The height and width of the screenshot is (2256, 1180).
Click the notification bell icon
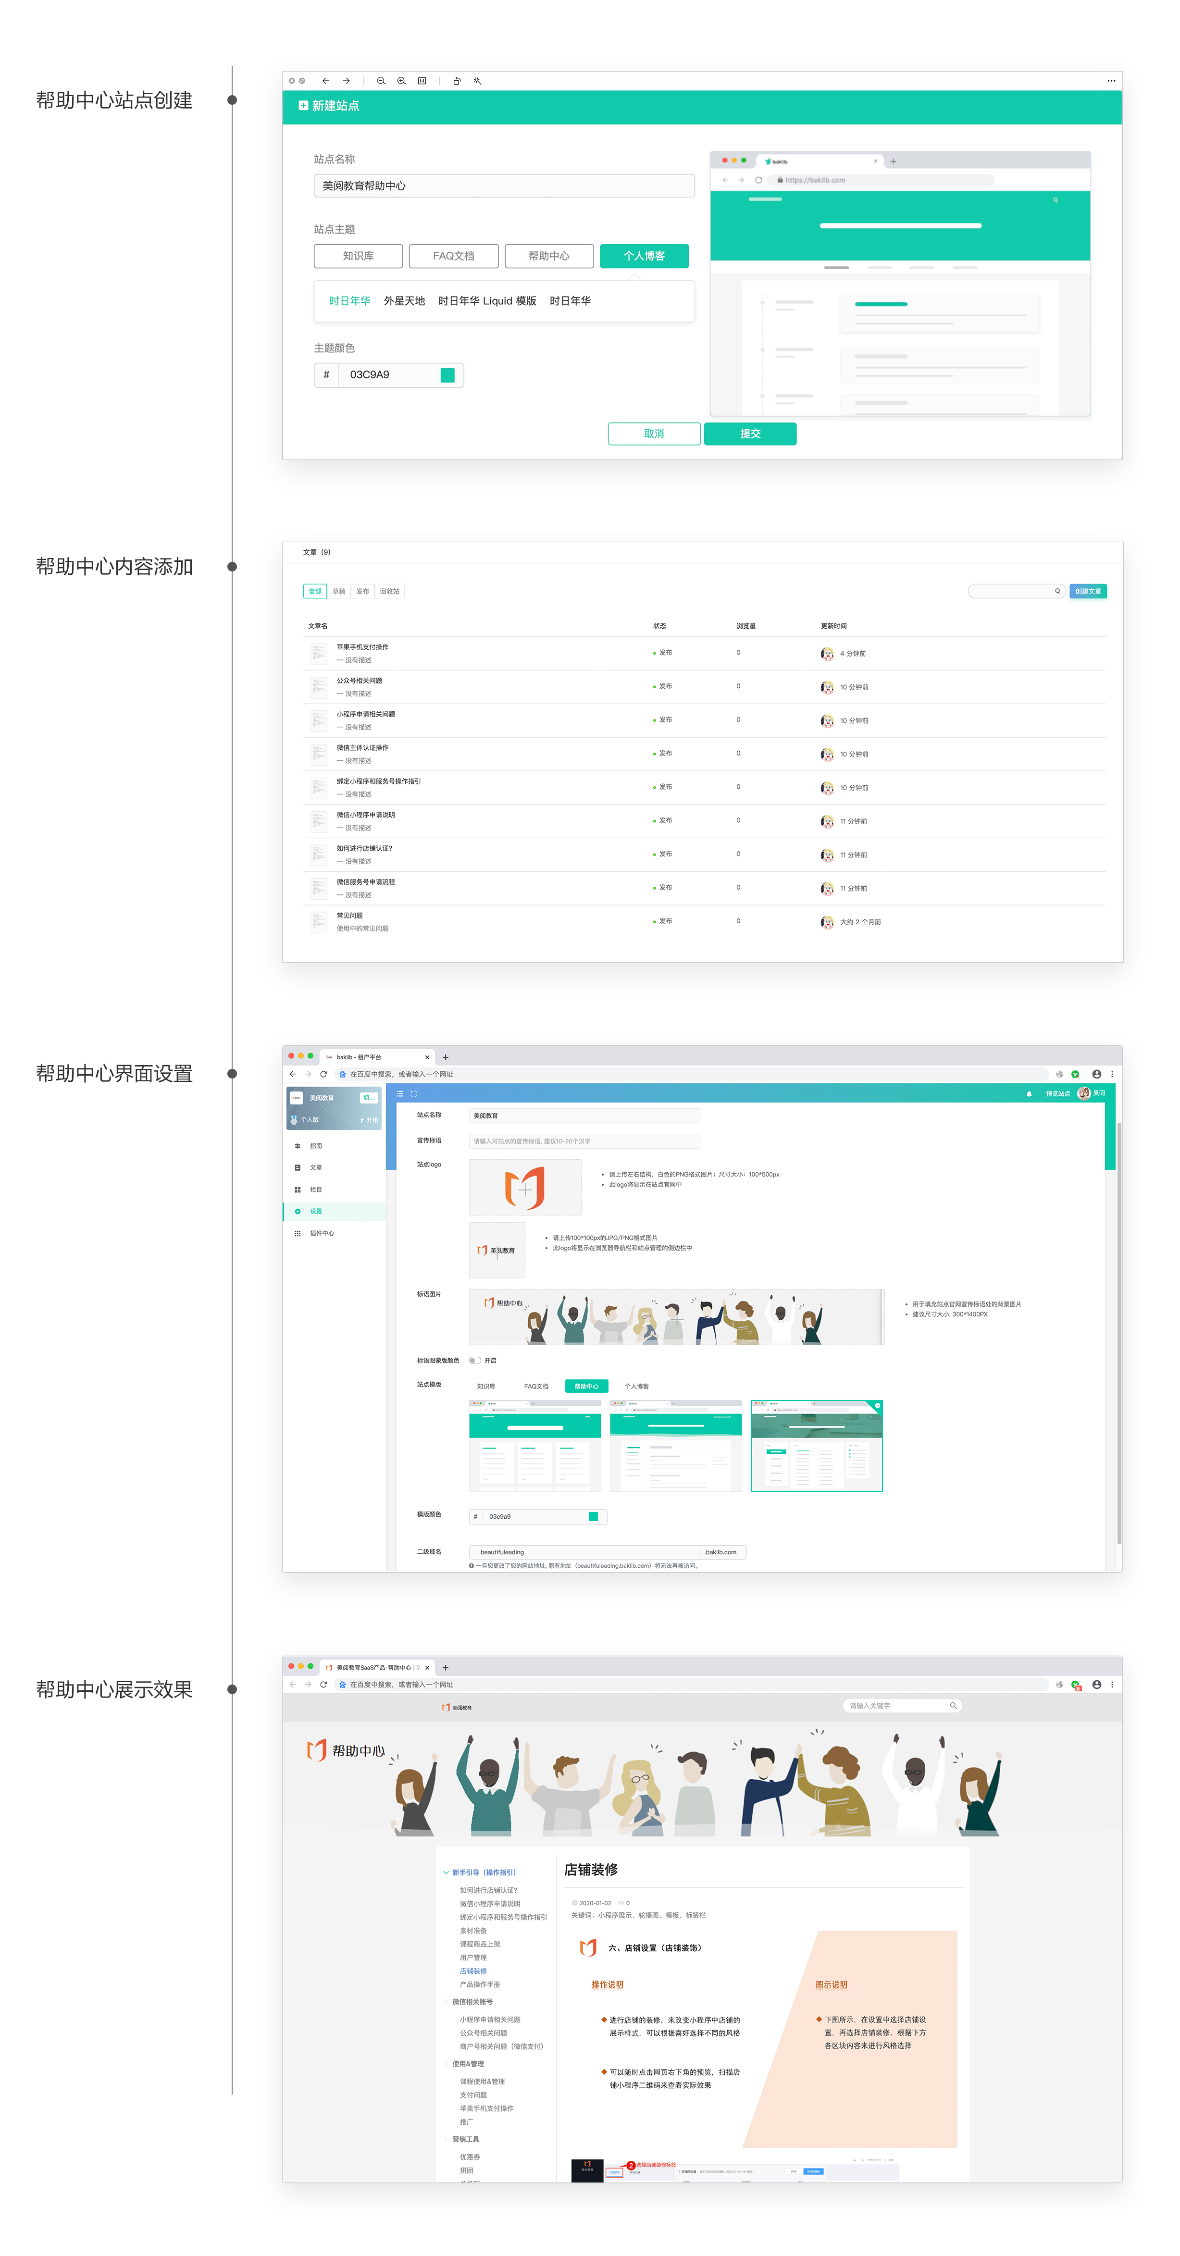tap(1029, 1093)
